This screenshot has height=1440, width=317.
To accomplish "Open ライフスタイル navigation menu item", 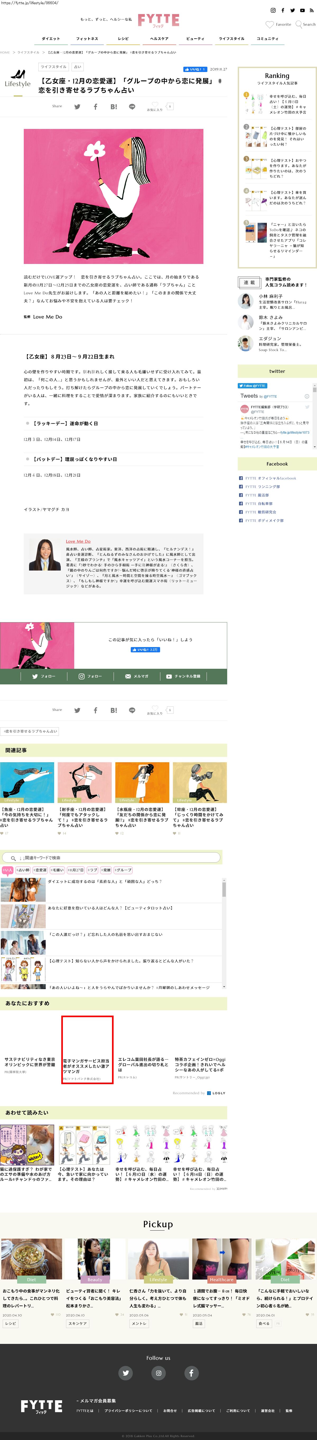I will coord(232,39).
